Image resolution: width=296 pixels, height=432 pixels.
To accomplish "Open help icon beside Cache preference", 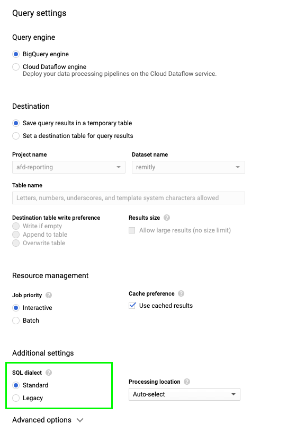I will [181, 293].
